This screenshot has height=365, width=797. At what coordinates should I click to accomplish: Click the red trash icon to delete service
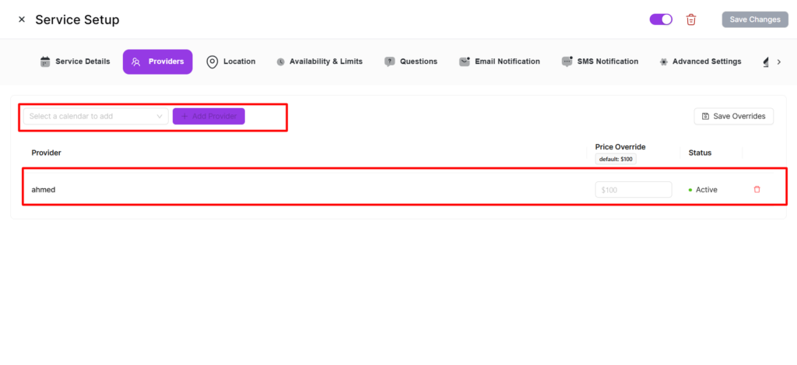click(x=690, y=19)
